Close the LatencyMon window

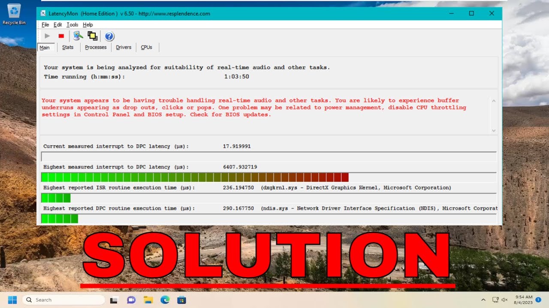pos(492,14)
